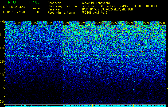Click the 0.8 frequency axis label
Viewport: 168px width, 107px height.
2,75
